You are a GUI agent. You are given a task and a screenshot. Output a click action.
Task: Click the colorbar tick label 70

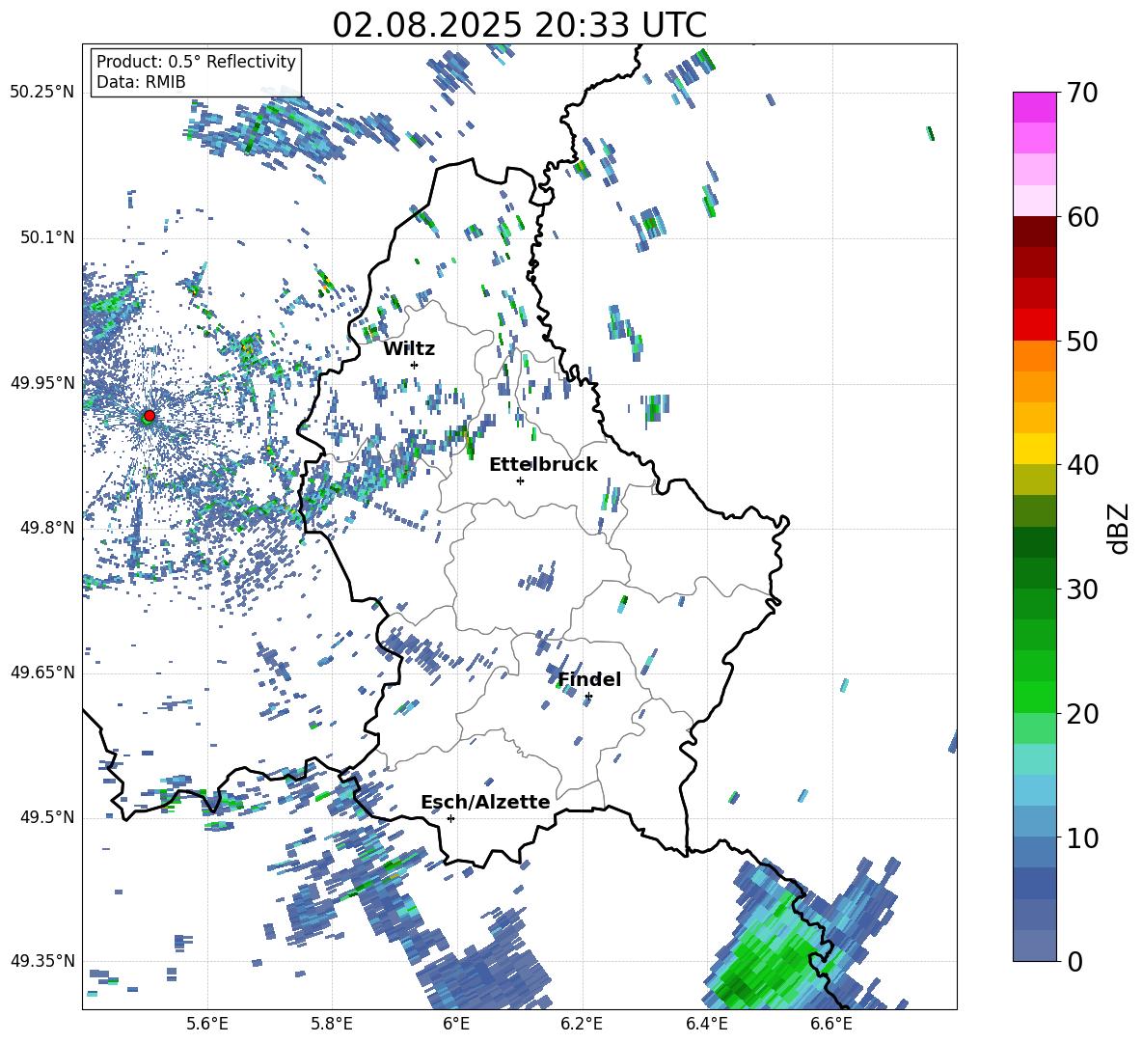1081,94
